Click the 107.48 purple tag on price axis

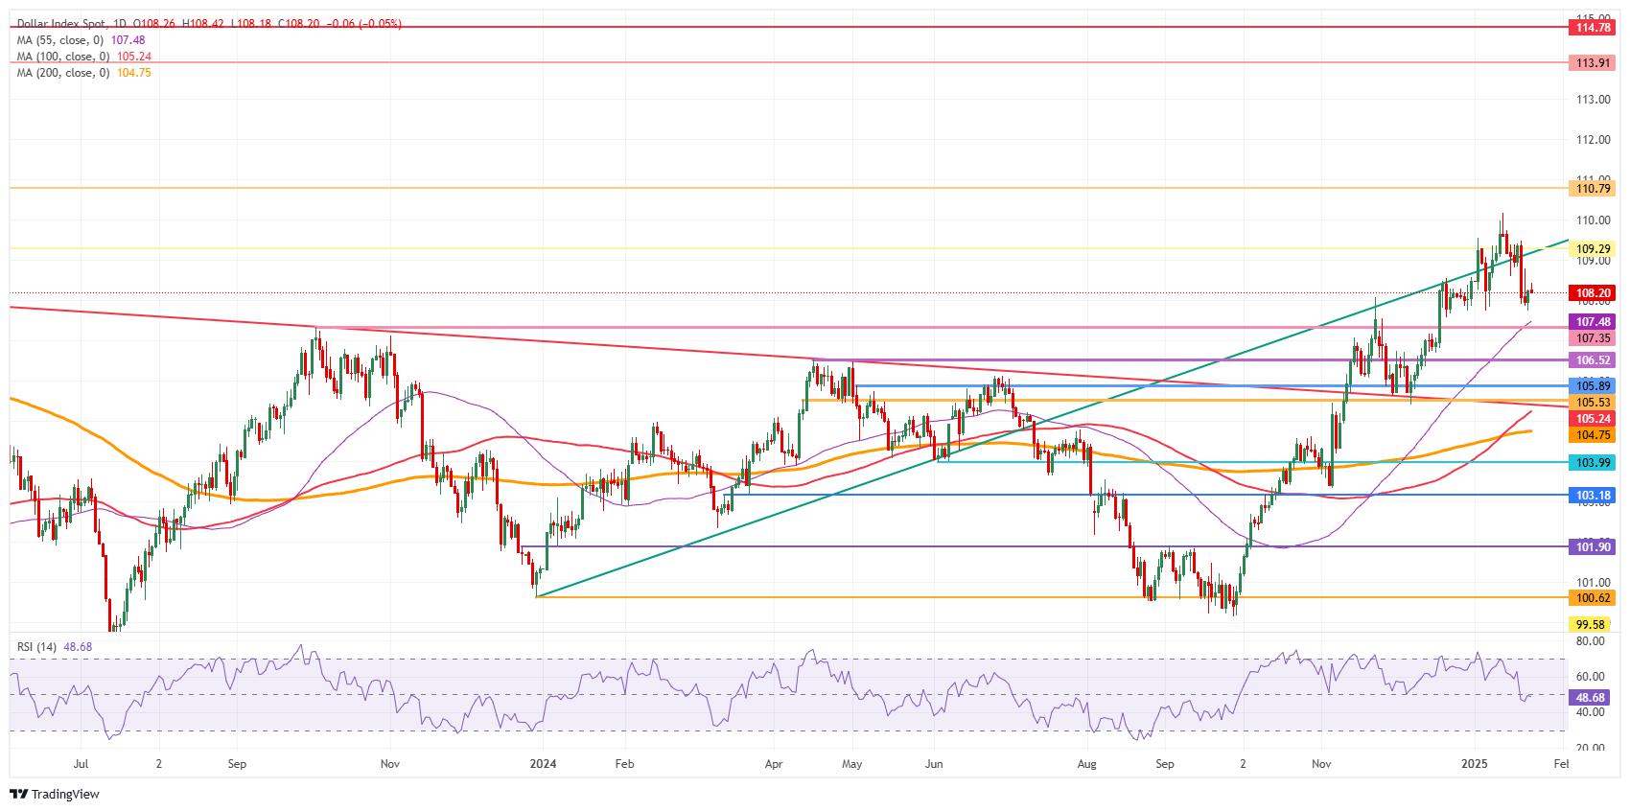click(x=1593, y=322)
